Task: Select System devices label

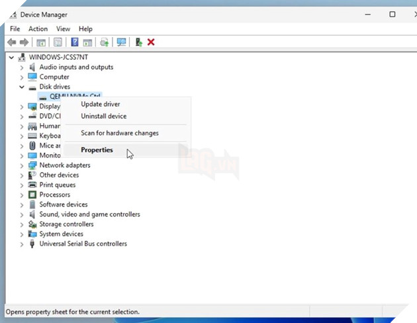Action: (62, 234)
